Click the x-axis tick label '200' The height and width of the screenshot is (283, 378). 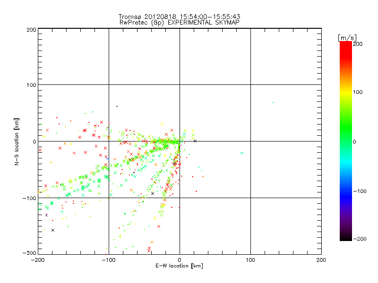321,260
